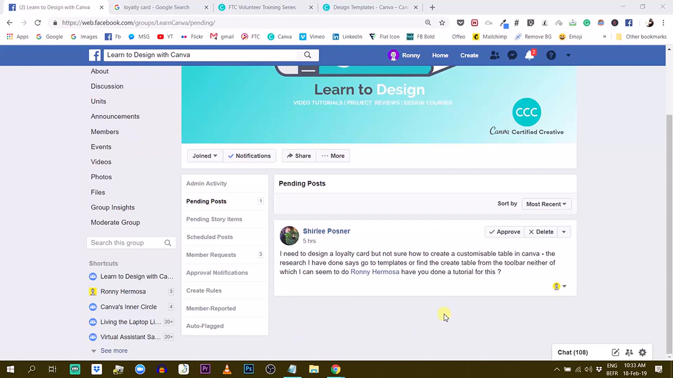Click the browser address bar URL

pos(138,23)
